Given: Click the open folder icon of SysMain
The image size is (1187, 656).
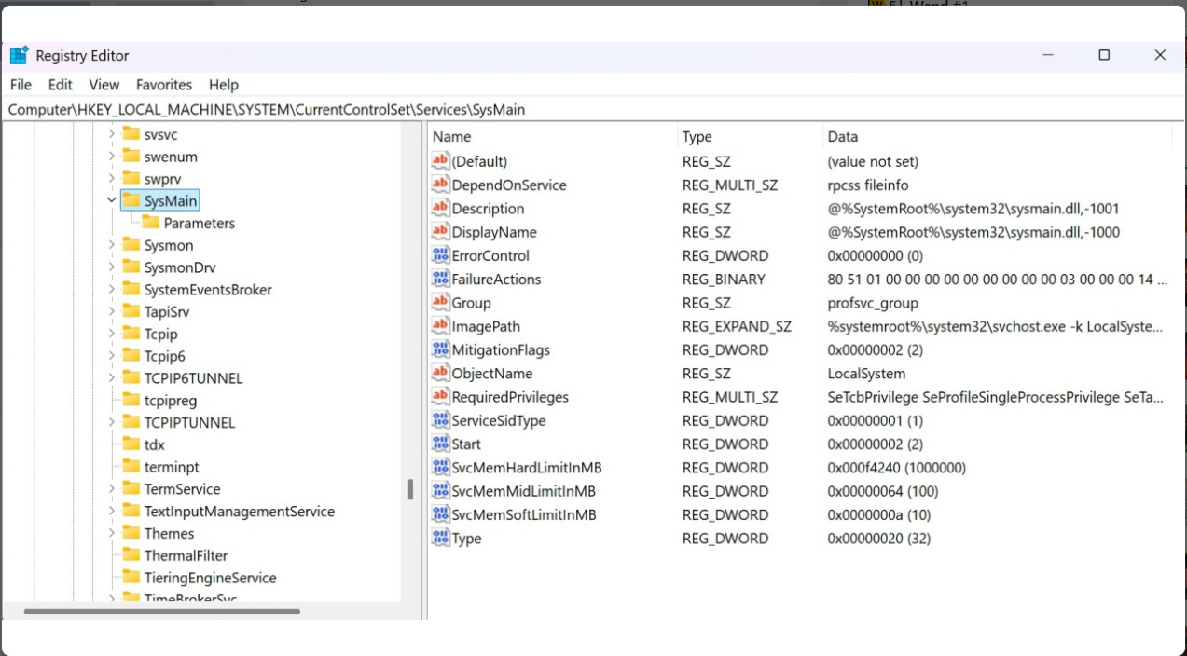Looking at the screenshot, I should coord(131,200).
